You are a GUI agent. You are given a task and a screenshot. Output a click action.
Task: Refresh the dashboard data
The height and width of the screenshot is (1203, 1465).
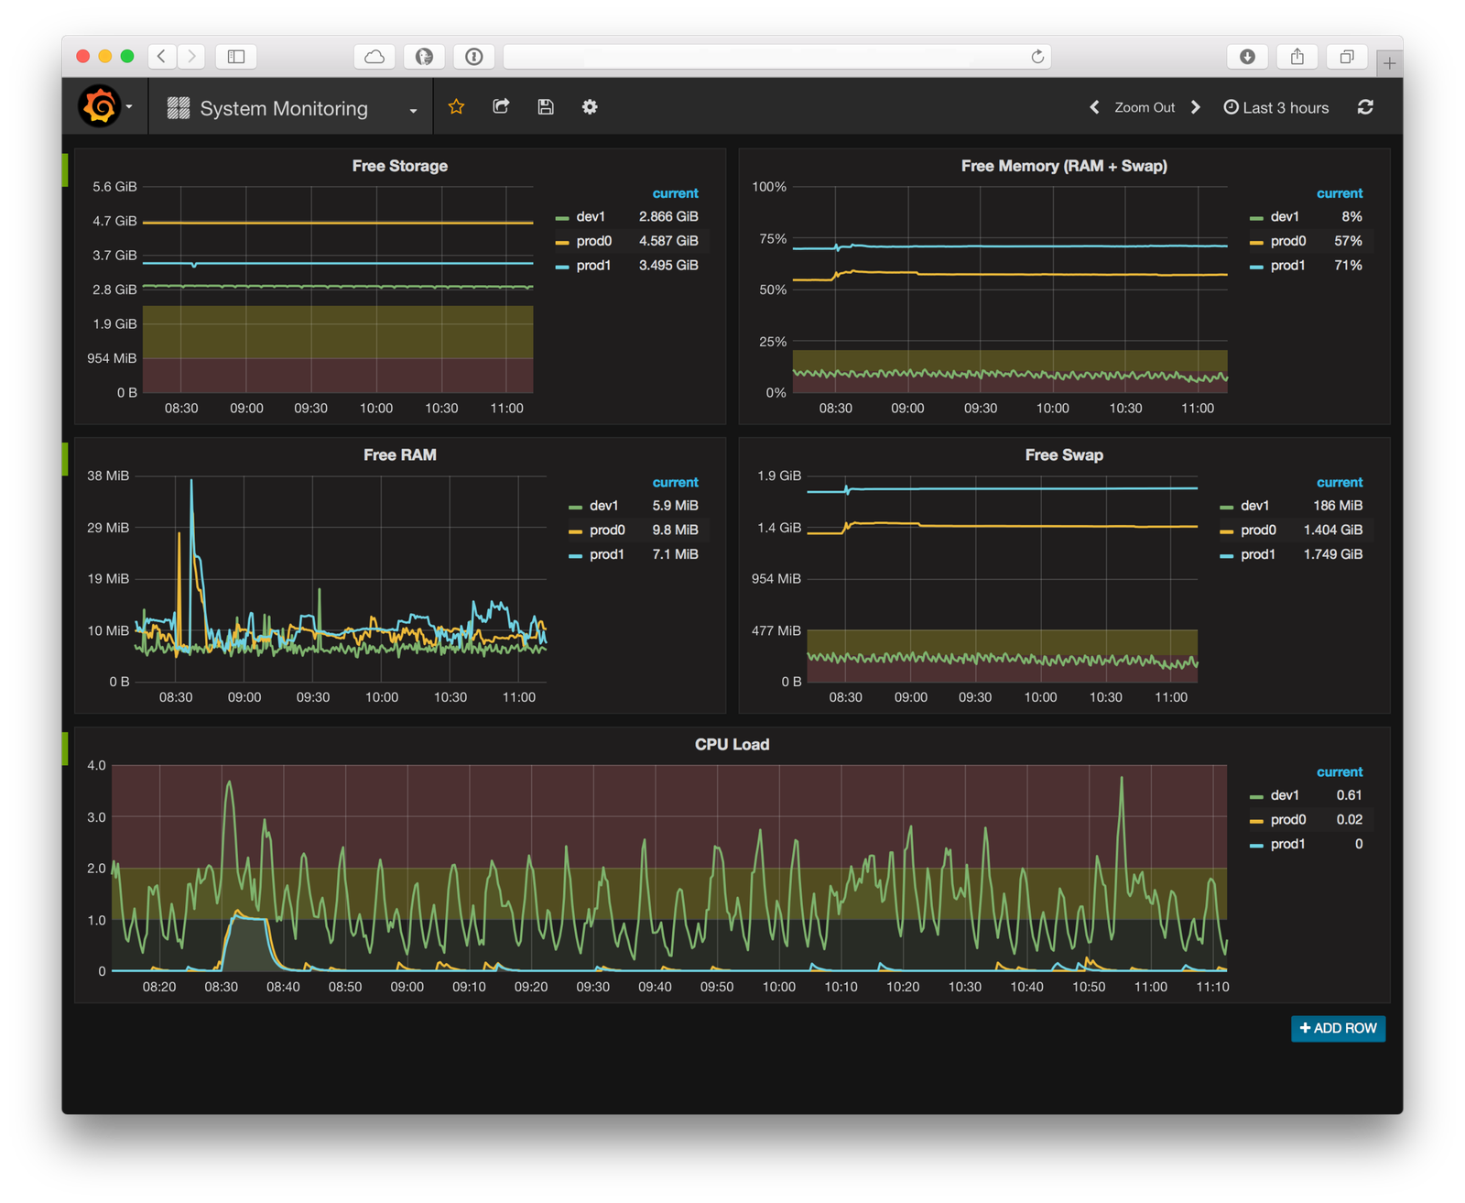coord(1365,107)
